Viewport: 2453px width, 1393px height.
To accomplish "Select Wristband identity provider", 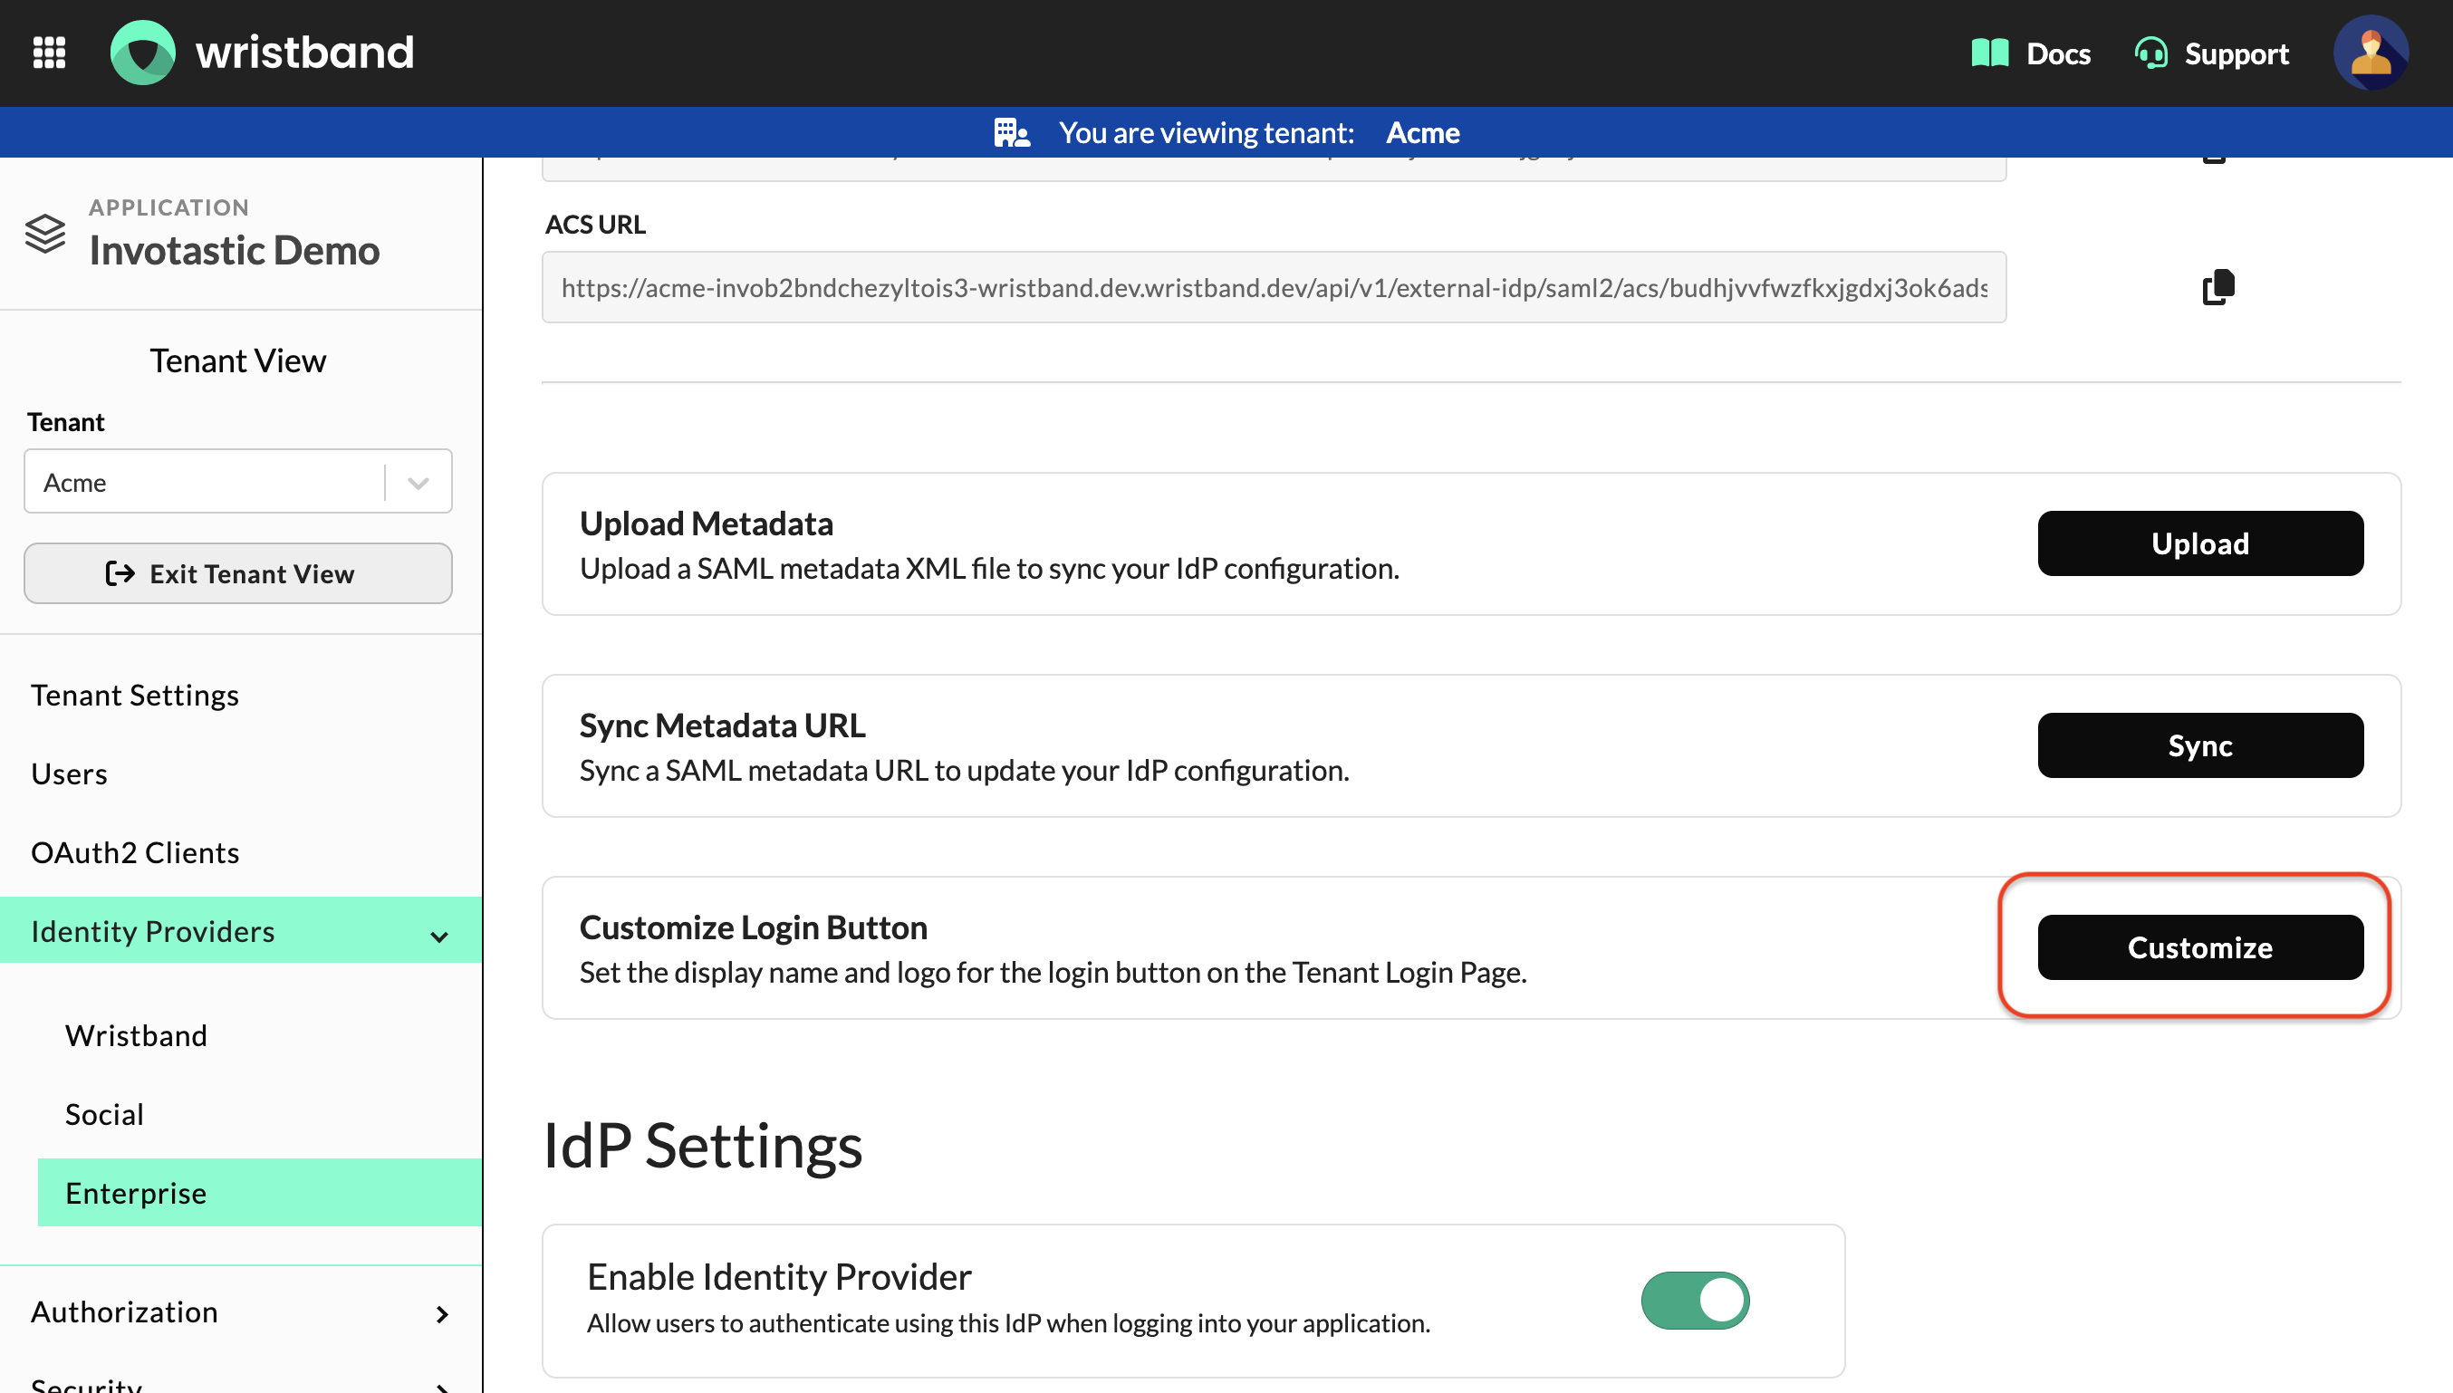I will click(136, 1035).
